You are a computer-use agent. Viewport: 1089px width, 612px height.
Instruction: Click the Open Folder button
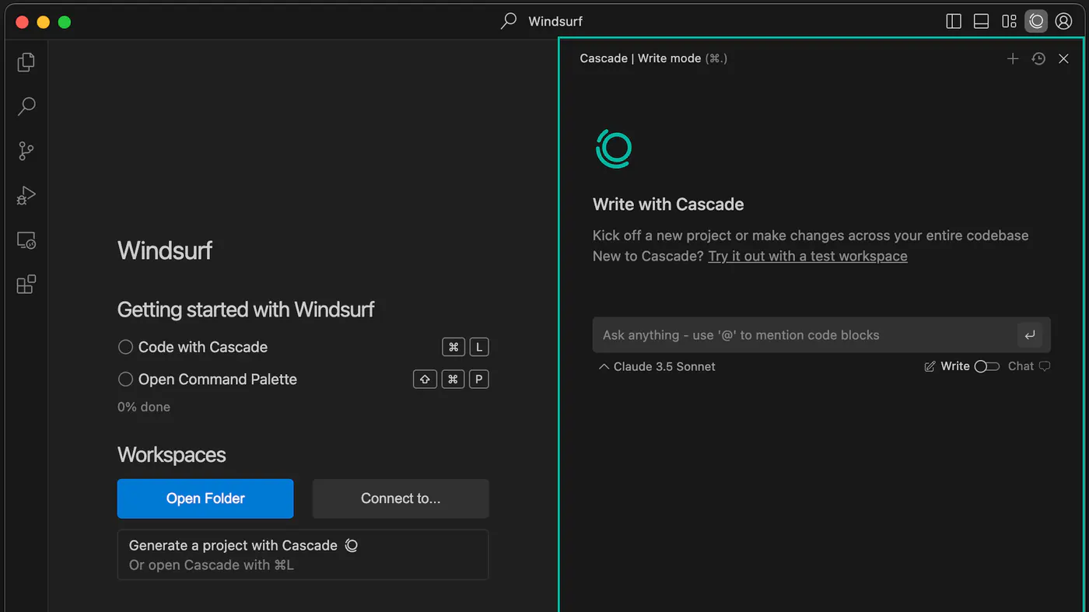pos(205,498)
